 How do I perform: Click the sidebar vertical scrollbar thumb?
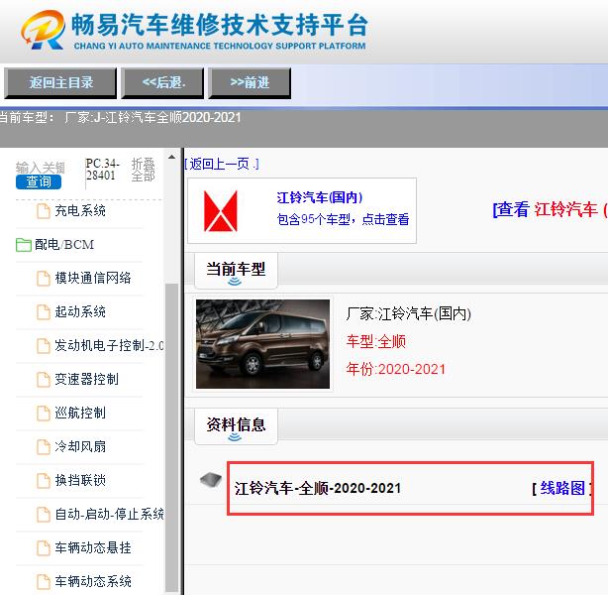[171, 437]
